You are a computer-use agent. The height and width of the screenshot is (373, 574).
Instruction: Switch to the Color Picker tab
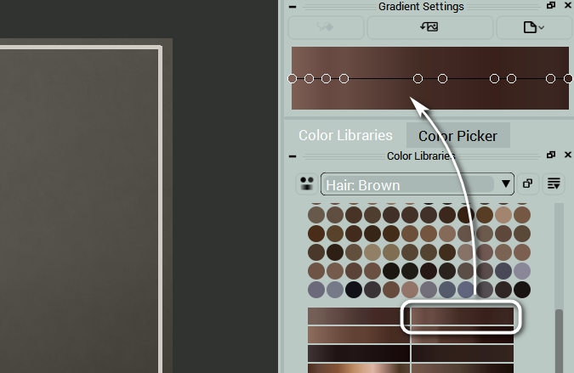pos(458,136)
